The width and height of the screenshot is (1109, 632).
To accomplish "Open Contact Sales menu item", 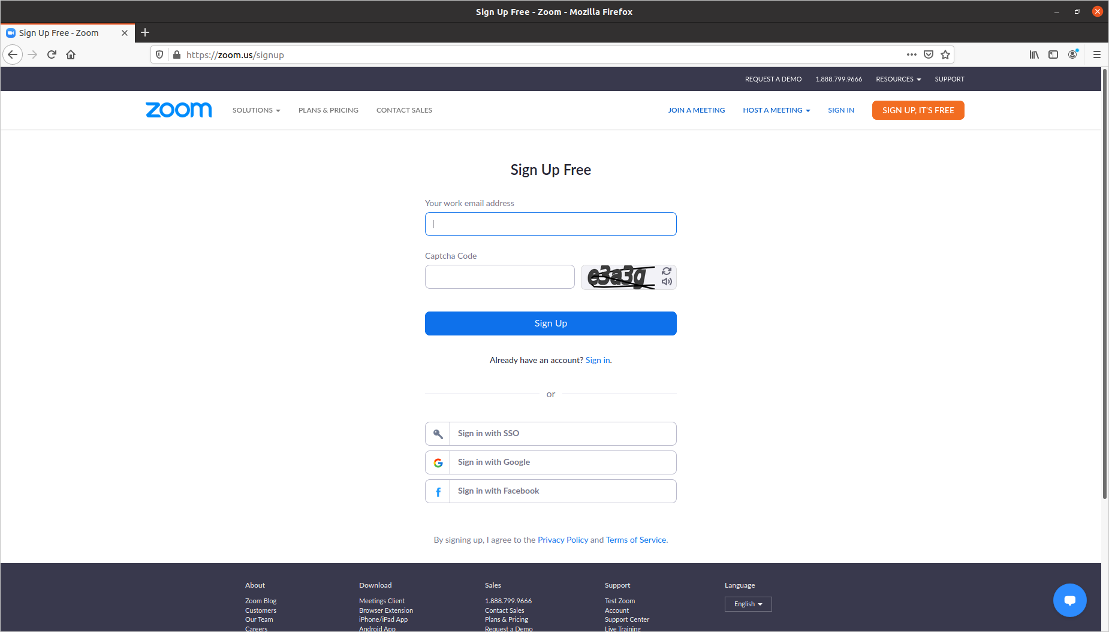I will coord(404,110).
